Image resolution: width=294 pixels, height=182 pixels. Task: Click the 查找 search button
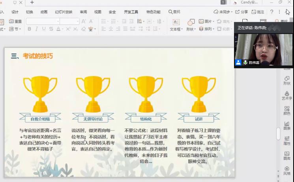pyautogui.click(x=174, y=12)
